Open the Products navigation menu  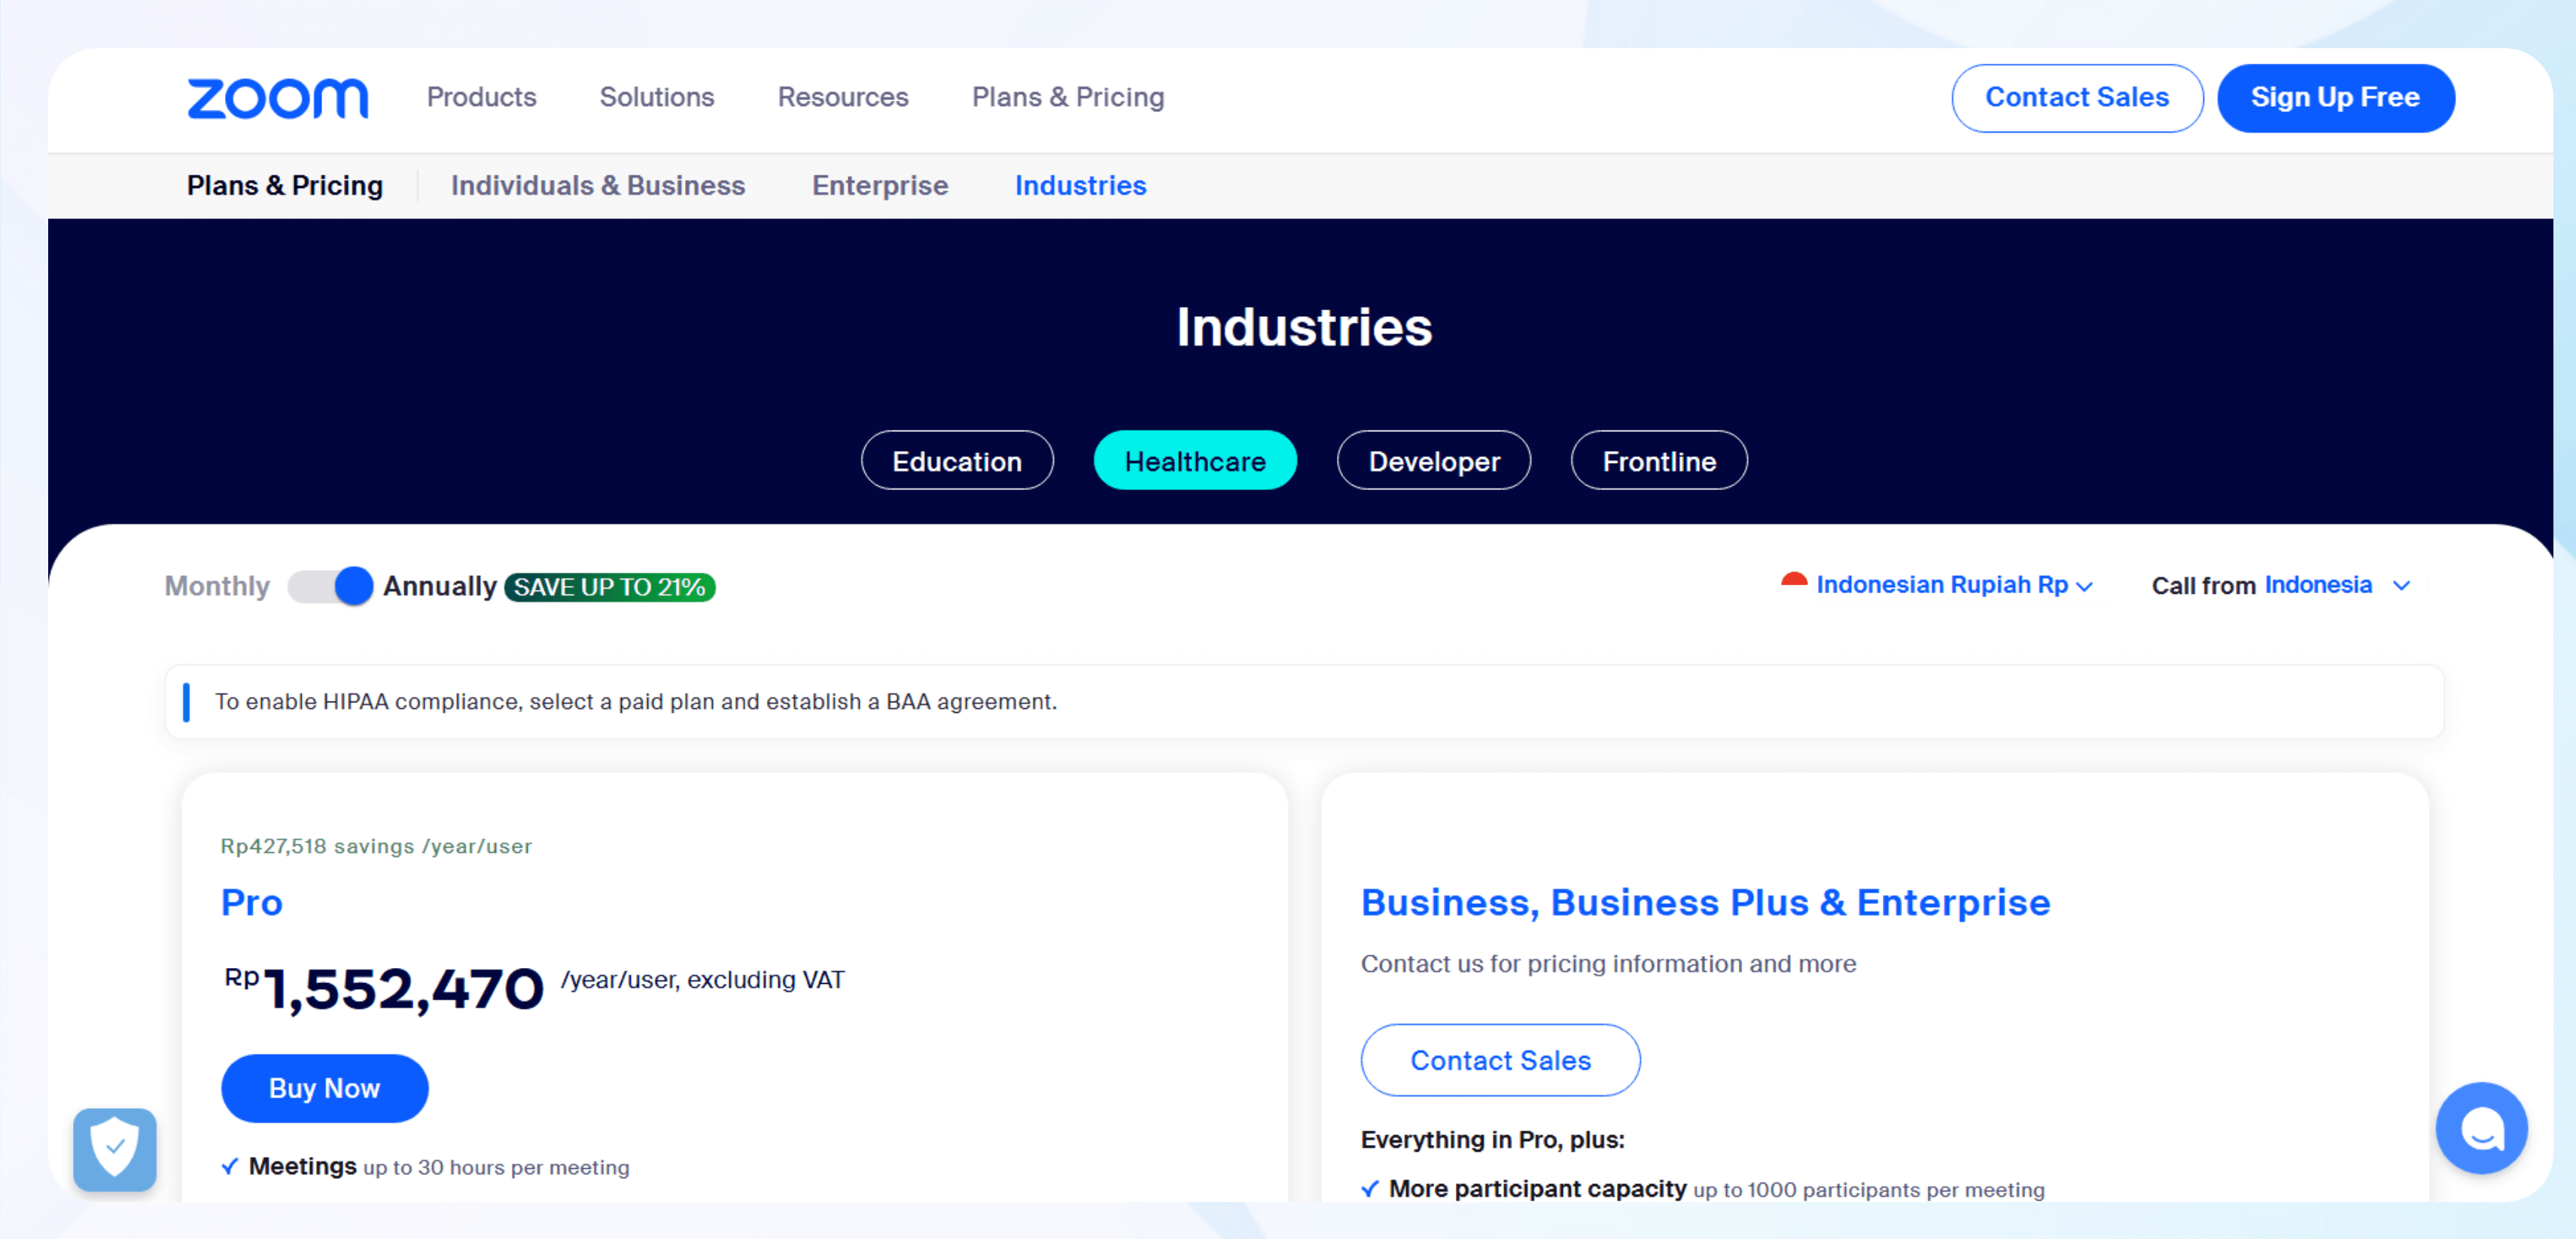pyautogui.click(x=481, y=97)
